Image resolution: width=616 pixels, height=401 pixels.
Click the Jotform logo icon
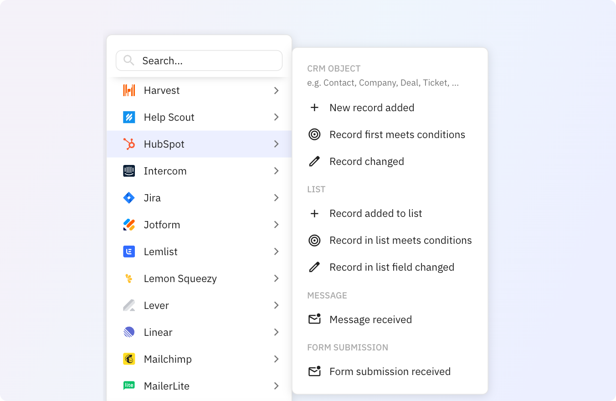(129, 225)
